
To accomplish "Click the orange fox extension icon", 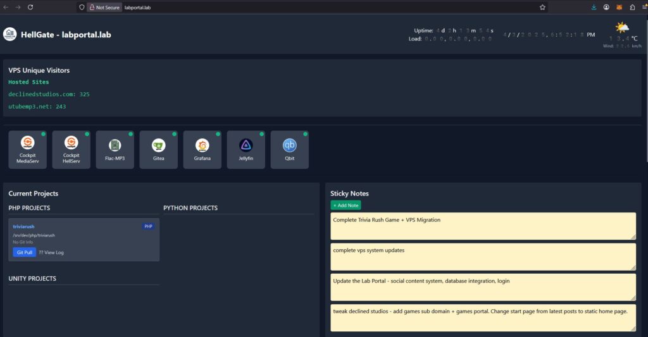I will (x=619, y=7).
